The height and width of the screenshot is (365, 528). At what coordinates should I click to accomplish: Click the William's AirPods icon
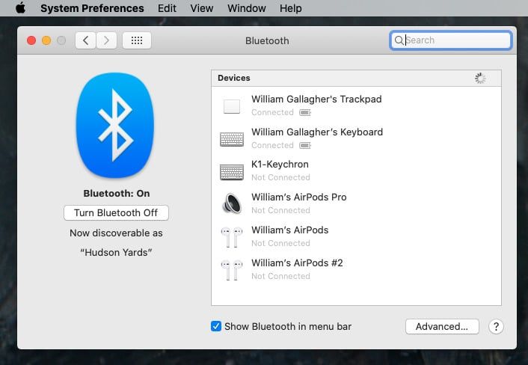[x=232, y=237]
